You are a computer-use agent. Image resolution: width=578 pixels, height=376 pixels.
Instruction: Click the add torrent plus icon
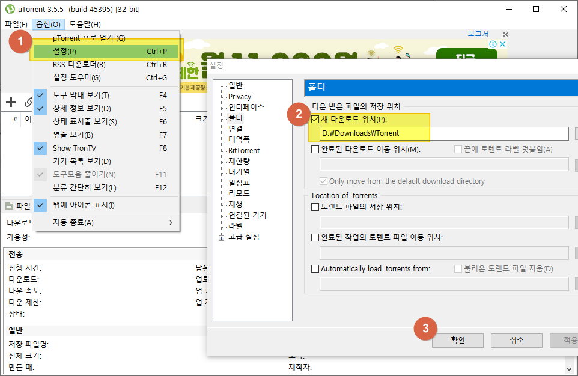(x=11, y=102)
